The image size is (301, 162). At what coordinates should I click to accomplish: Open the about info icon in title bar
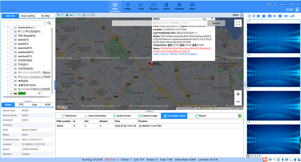click(x=275, y=4)
